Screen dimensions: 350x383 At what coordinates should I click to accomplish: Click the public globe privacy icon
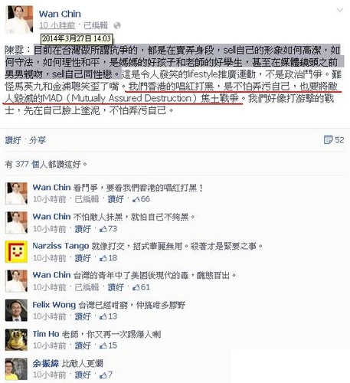tap(117, 25)
